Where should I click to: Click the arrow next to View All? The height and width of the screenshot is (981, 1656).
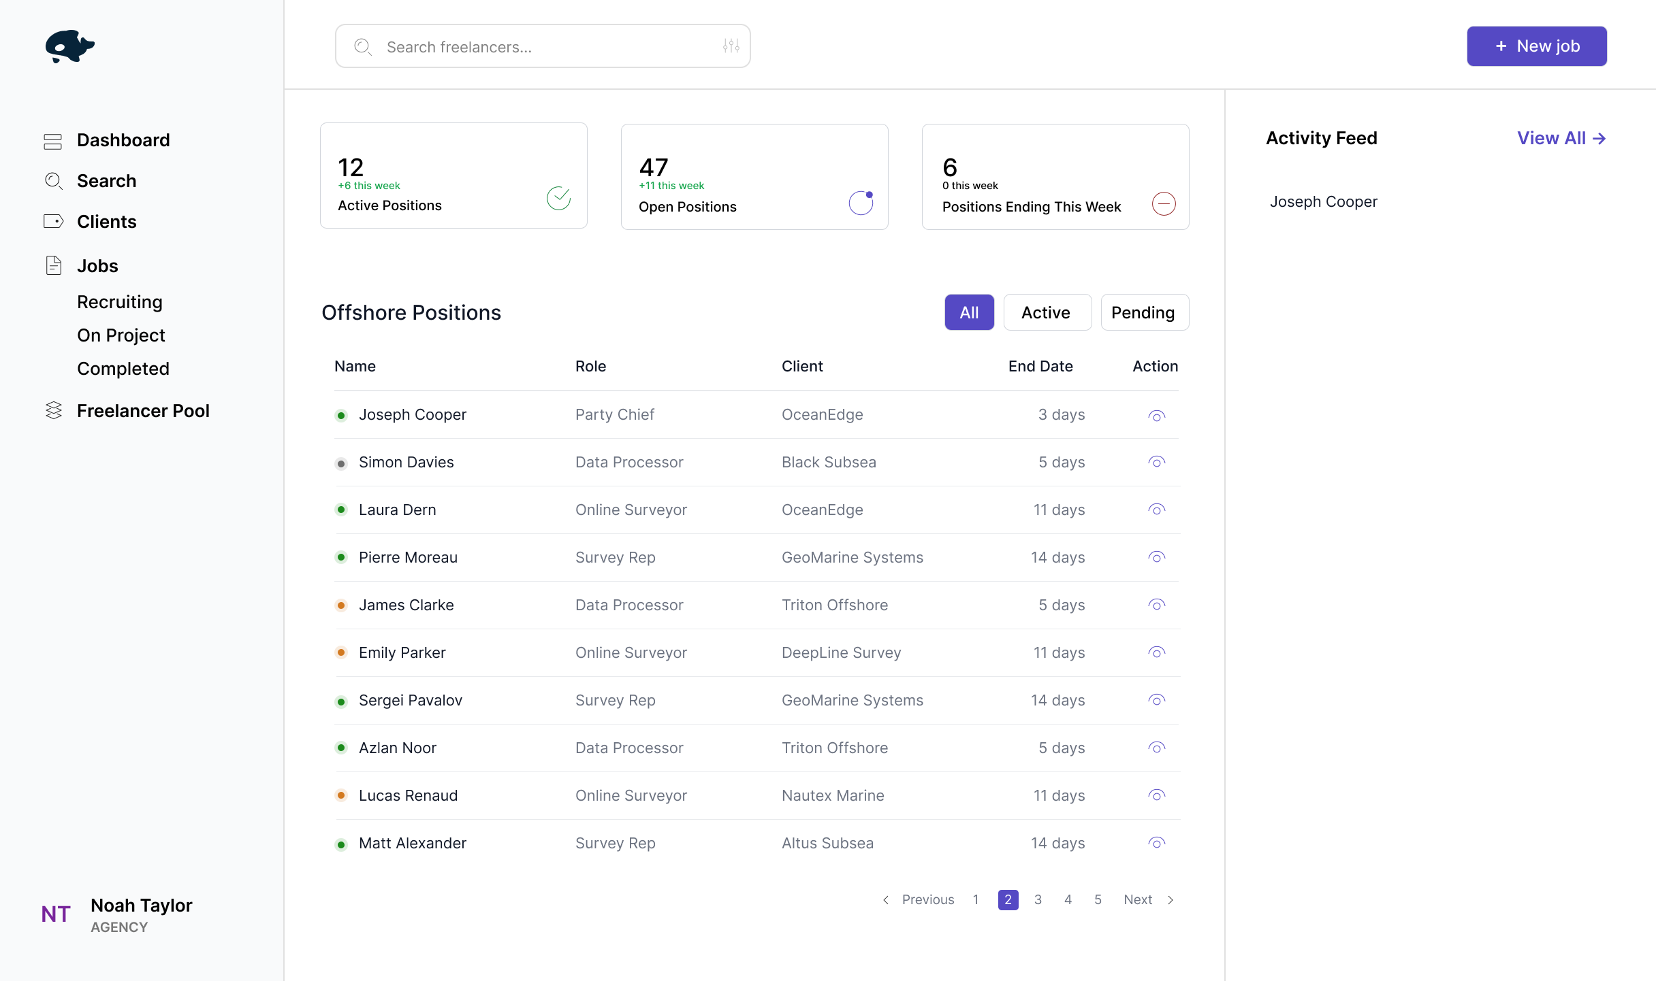[x=1600, y=138]
